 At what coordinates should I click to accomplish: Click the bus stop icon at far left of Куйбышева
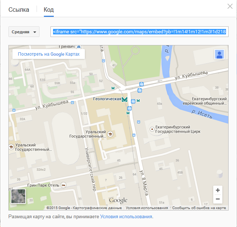click(x=14, y=110)
